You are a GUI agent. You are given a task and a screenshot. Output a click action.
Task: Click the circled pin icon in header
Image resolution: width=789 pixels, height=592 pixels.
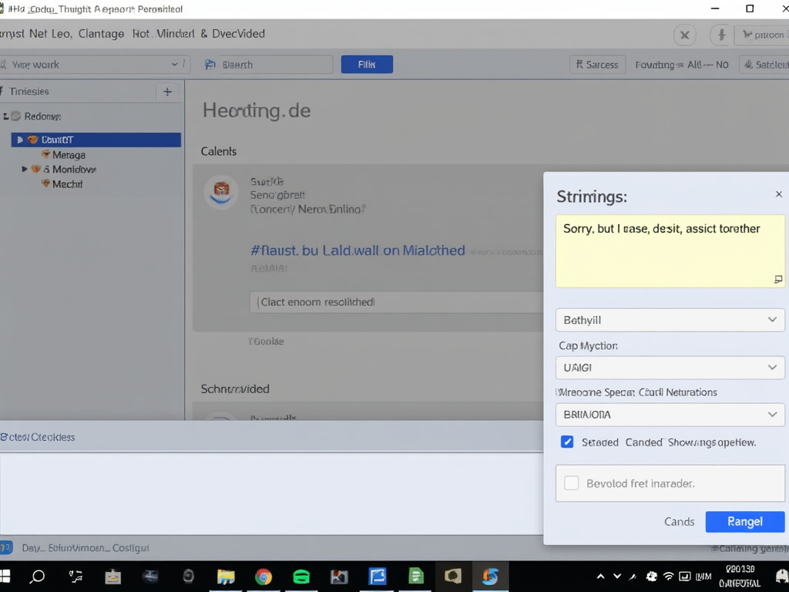click(721, 35)
